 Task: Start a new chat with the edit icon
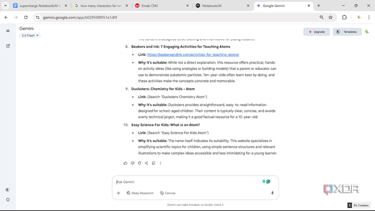click(8, 45)
